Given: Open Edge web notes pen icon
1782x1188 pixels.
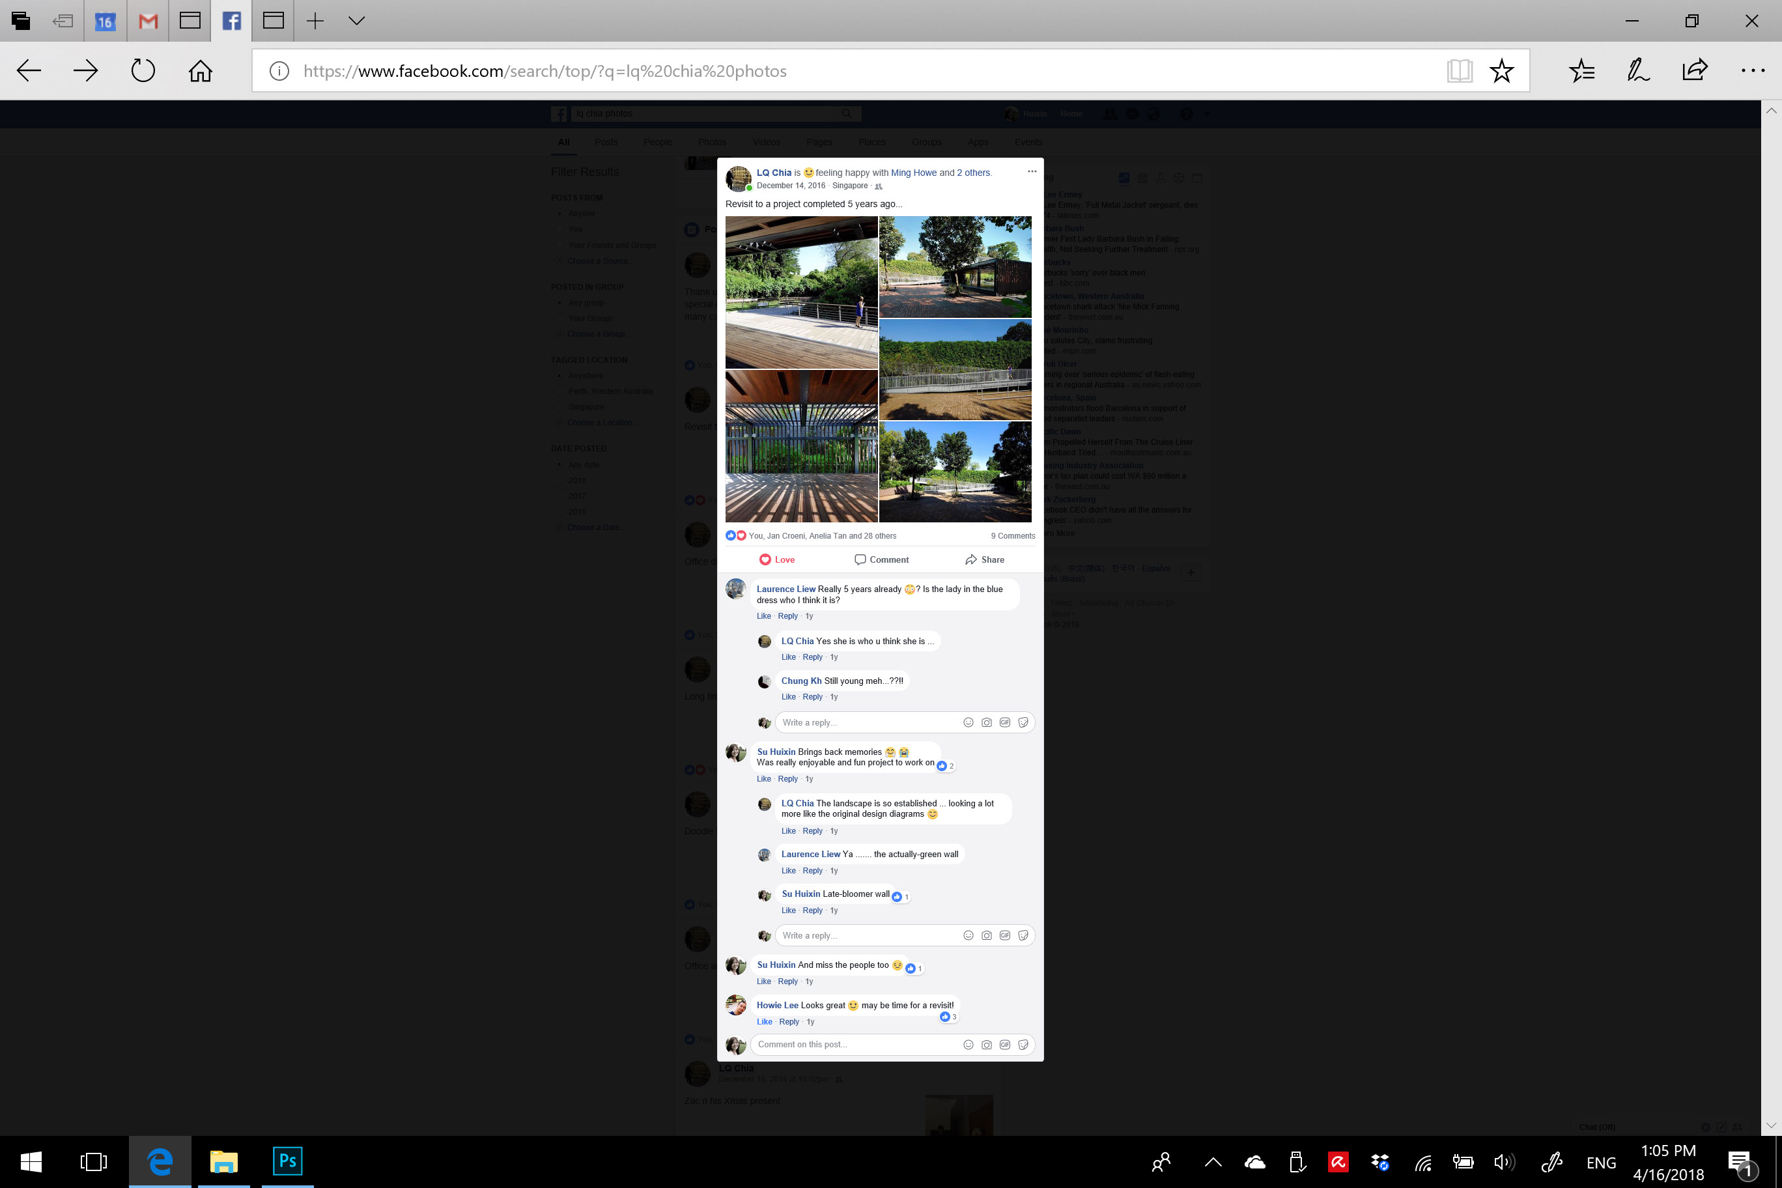Looking at the screenshot, I should point(1638,70).
